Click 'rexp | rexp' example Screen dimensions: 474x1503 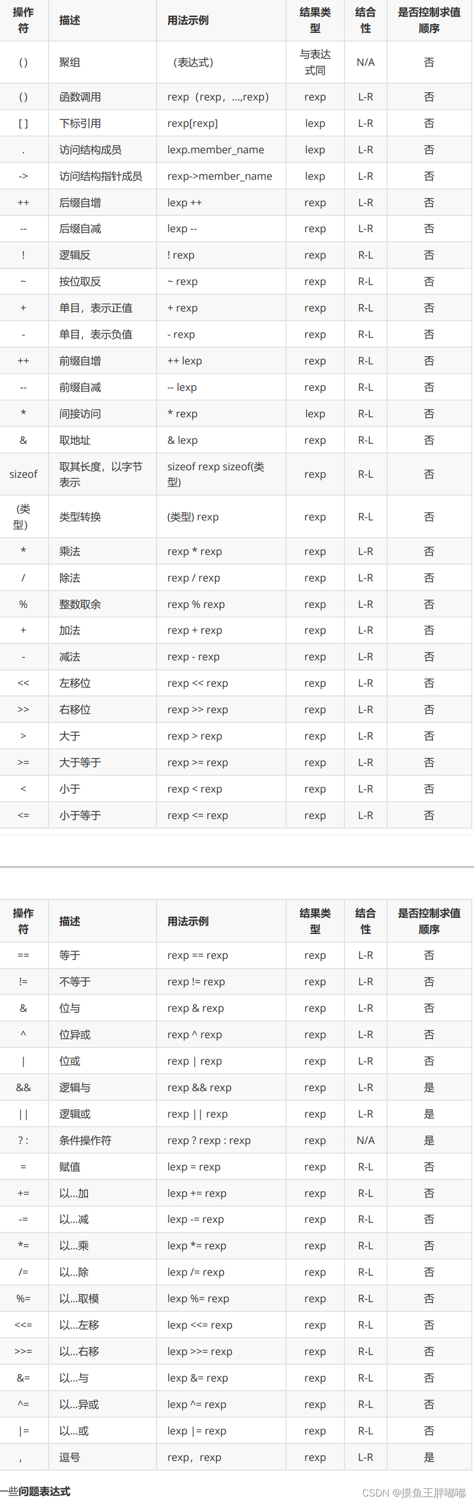(x=194, y=1061)
